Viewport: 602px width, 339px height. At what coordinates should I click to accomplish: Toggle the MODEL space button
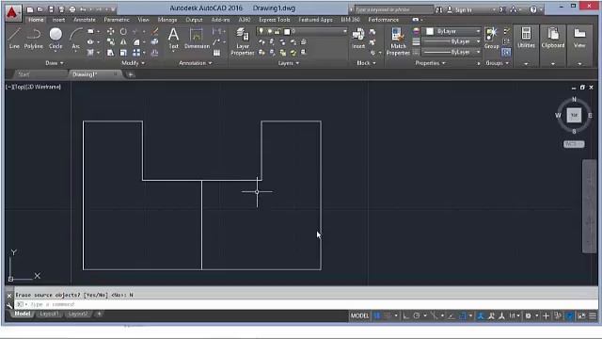(x=359, y=316)
